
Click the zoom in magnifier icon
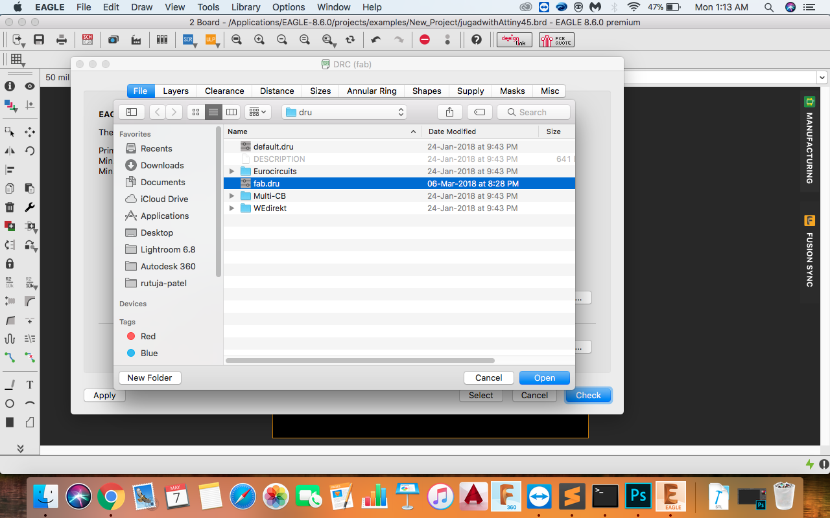259,39
